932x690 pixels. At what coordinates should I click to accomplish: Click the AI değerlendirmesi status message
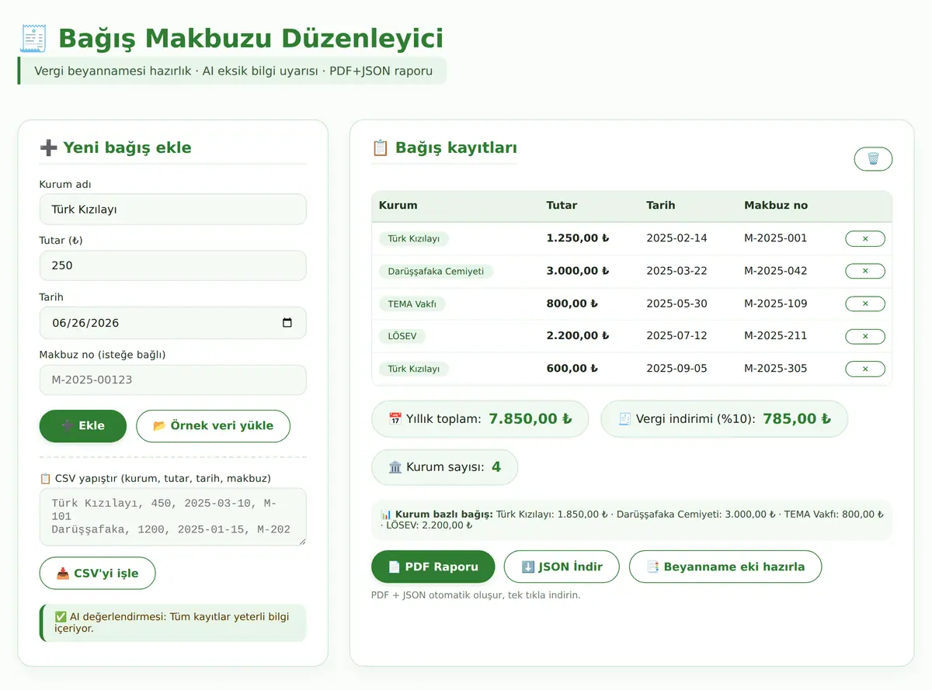[x=173, y=622]
